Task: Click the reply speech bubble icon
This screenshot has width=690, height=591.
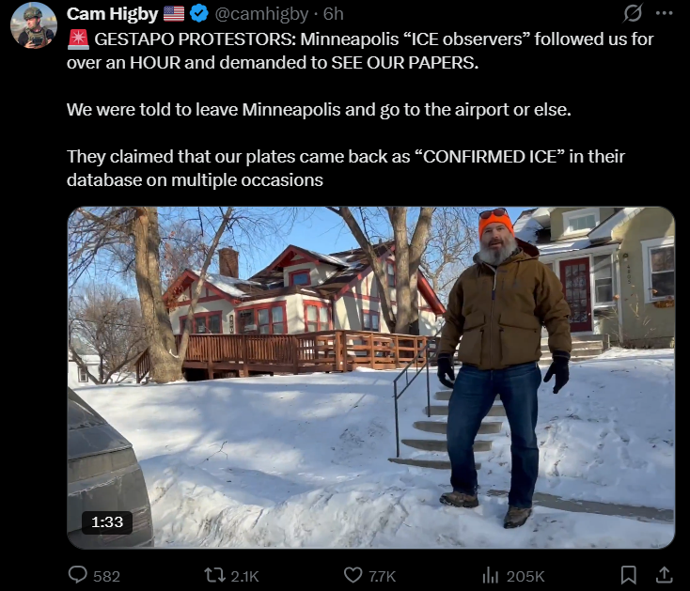Action: click(78, 575)
